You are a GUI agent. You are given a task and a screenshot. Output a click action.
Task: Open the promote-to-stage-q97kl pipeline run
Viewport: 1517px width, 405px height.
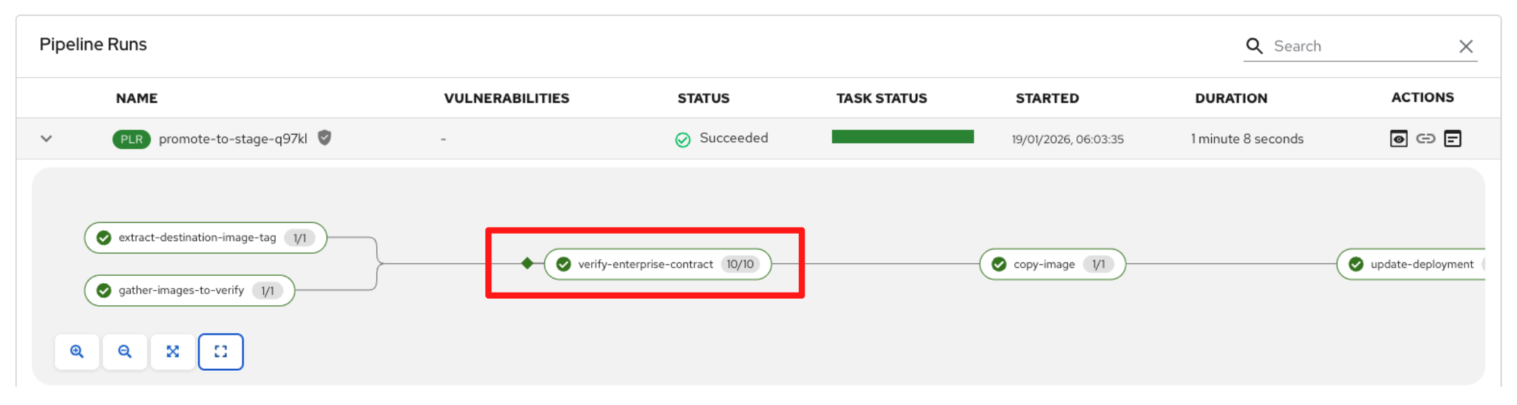[x=232, y=139]
